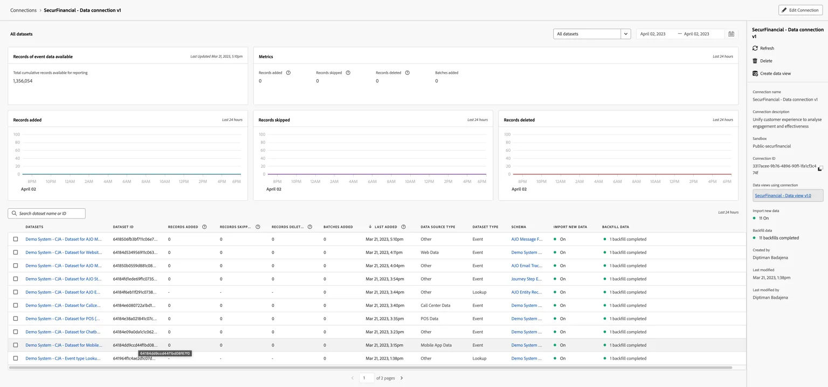Click the Delete trash icon

point(755,61)
